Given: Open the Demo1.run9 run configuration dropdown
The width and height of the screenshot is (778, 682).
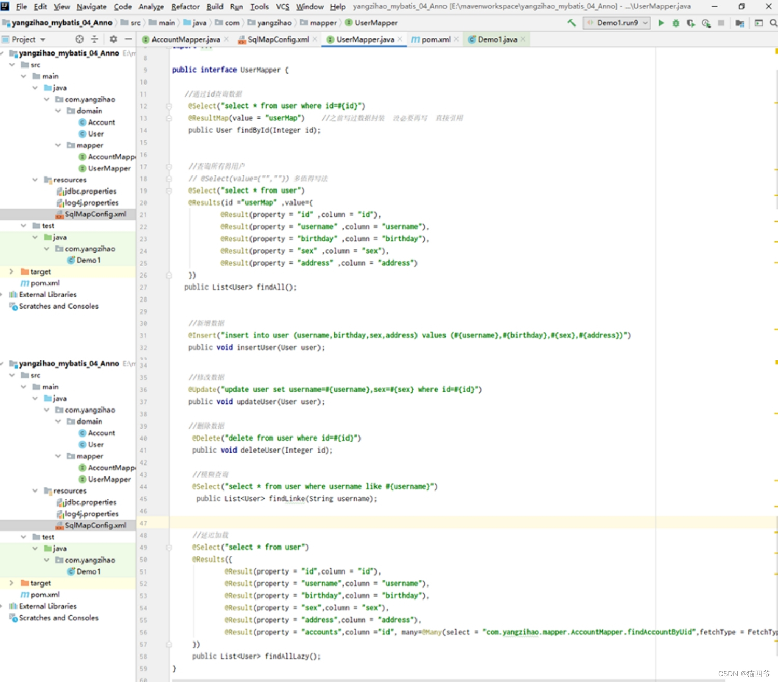Looking at the screenshot, I should 617,23.
